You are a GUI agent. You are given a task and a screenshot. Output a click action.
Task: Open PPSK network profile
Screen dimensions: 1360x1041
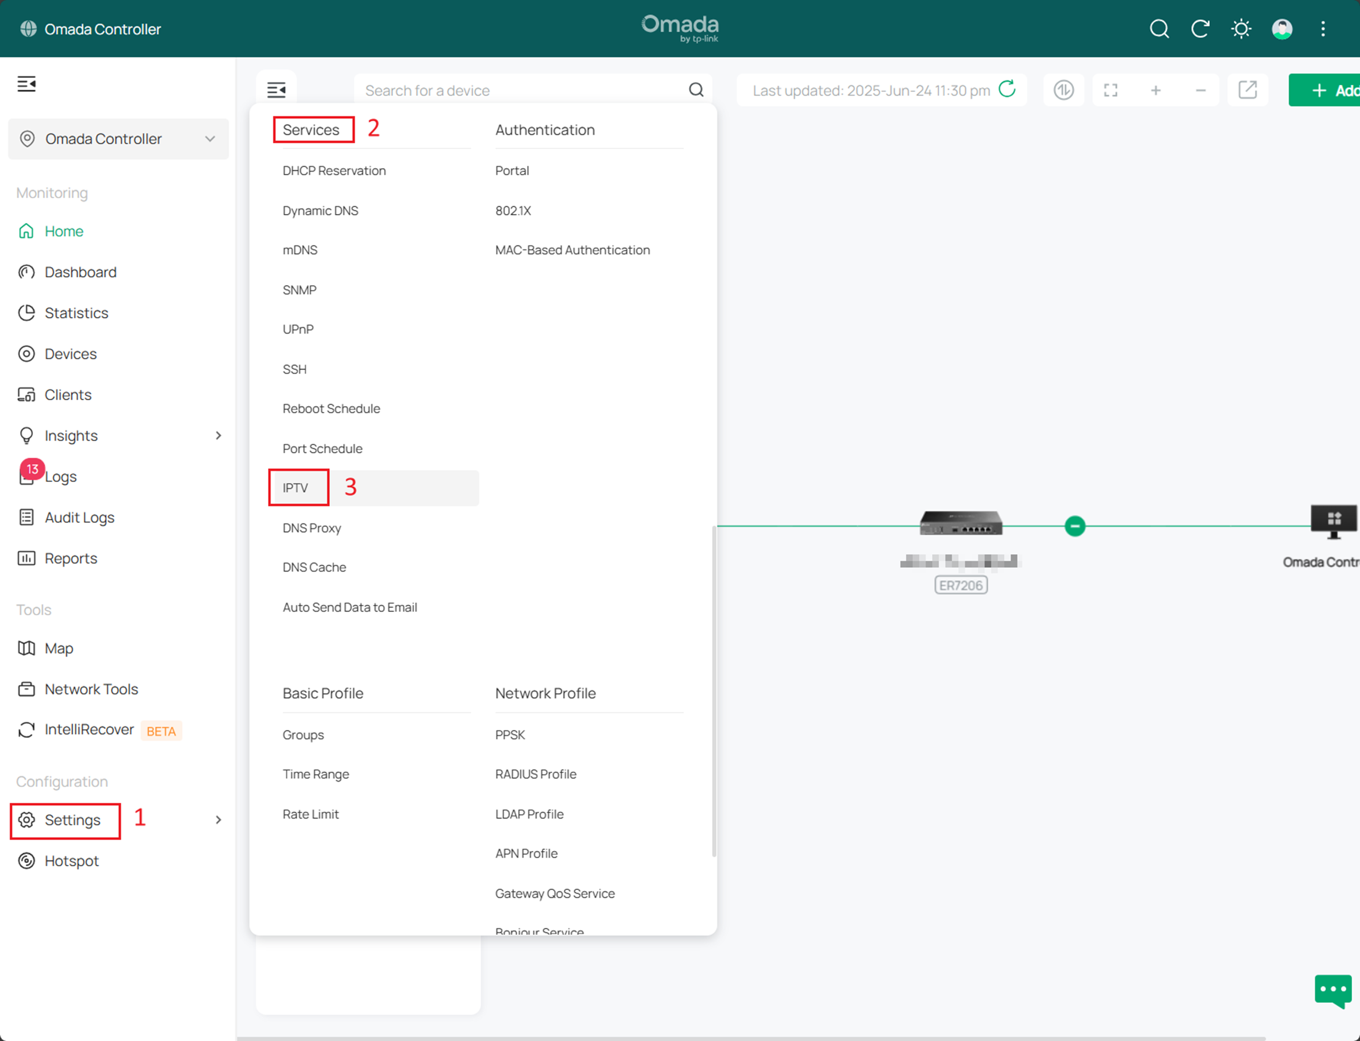pyautogui.click(x=510, y=735)
